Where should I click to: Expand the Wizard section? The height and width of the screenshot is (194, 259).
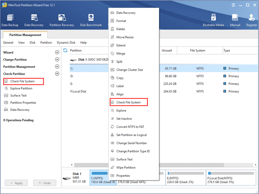57,52
